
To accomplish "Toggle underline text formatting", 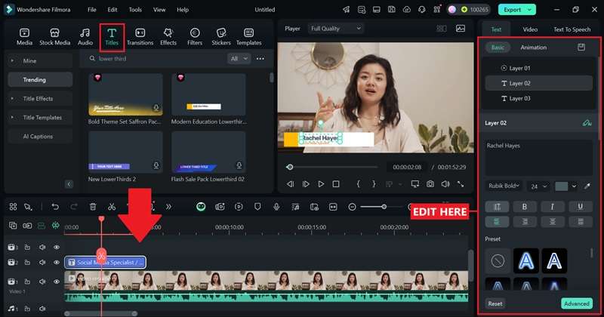I will click(x=580, y=207).
